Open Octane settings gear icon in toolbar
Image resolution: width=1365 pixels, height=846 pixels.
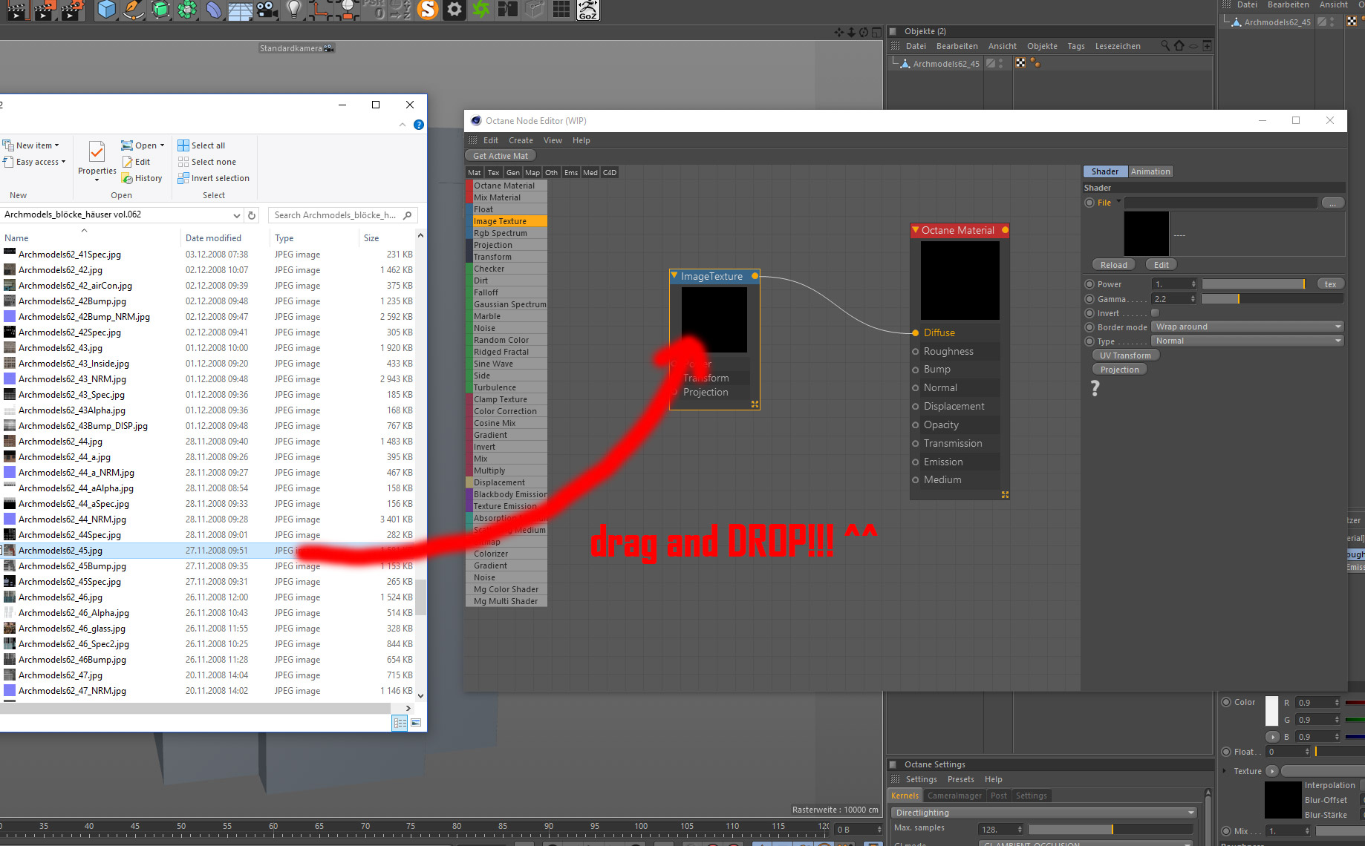point(455,10)
